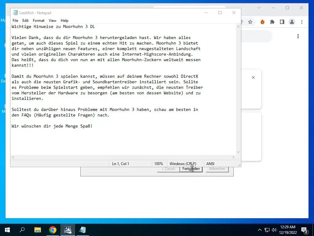Click the ANSI encoding status entry
This screenshot has height=236, width=314.
210,164
